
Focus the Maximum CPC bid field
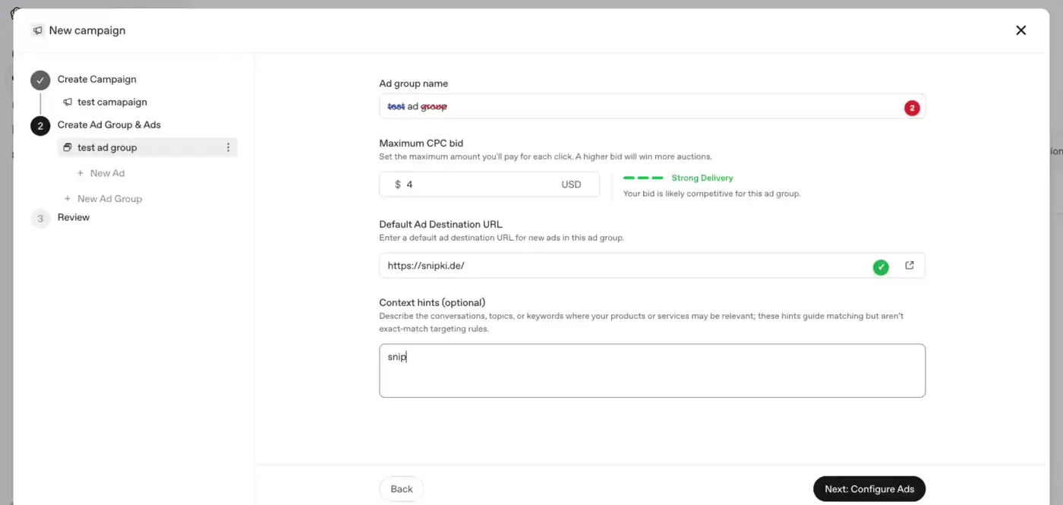[x=489, y=185]
